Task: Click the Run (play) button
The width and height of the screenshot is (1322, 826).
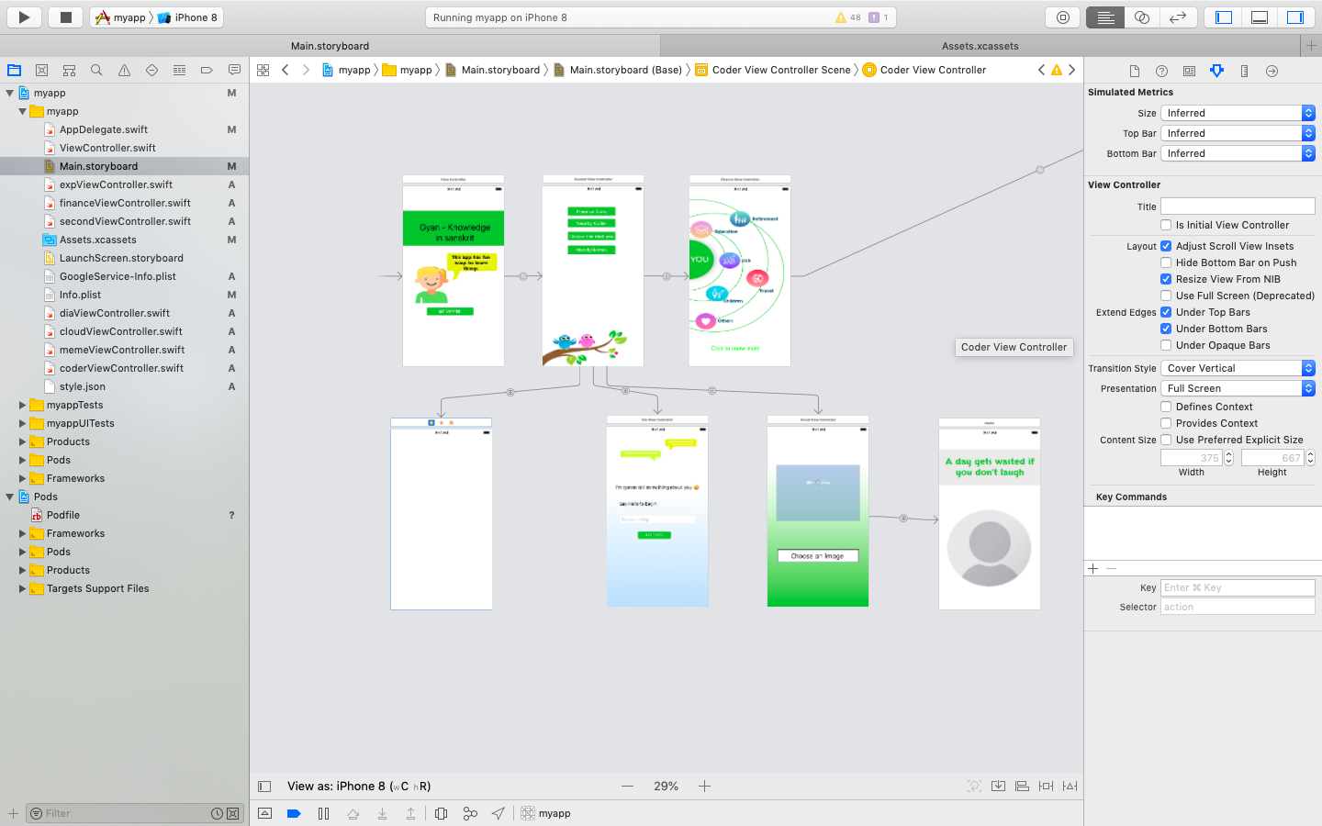Action: 24,17
